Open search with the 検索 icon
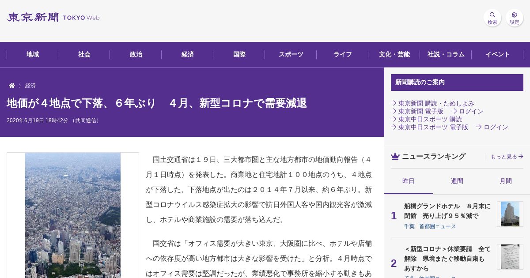The image size is (530, 278). pyautogui.click(x=492, y=18)
